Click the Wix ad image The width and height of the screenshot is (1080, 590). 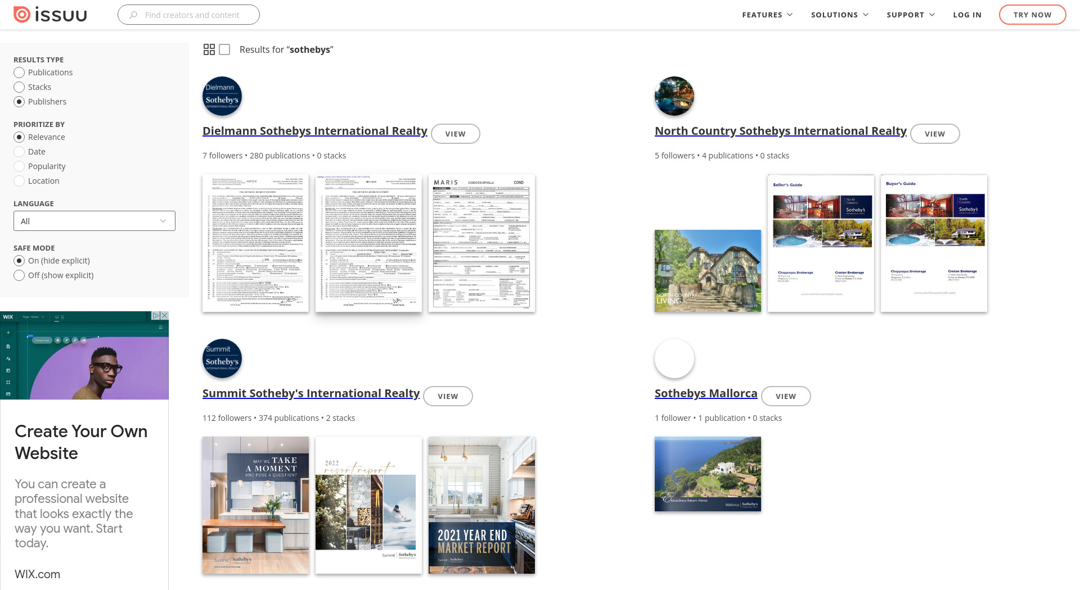point(84,356)
